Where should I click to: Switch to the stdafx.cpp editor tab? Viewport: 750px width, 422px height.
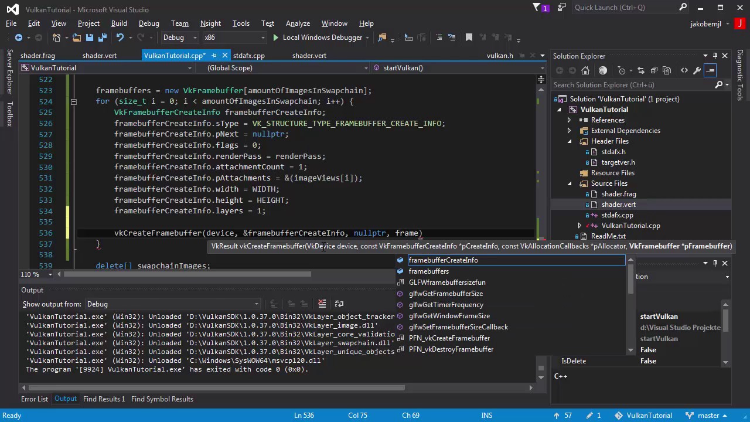coord(249,56)
